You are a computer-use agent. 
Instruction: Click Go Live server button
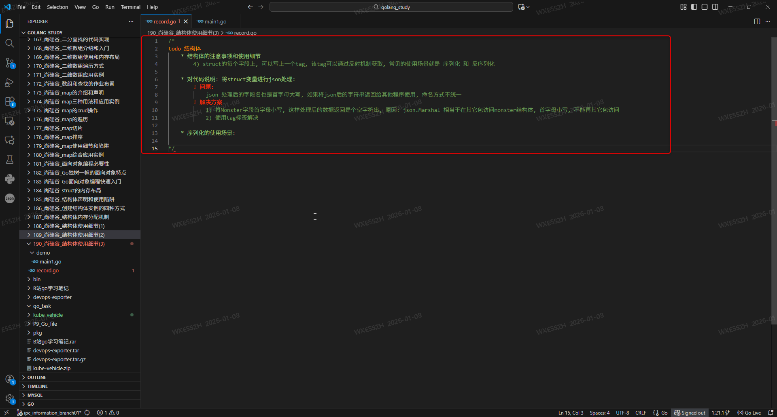pyautogui.click(x=749, y=413)
